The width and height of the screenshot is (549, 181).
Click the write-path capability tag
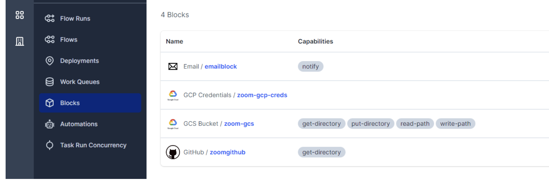point(455,124)
